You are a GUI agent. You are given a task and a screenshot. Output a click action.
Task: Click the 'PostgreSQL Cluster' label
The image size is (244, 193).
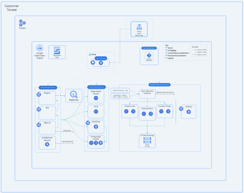pos(96,138)
